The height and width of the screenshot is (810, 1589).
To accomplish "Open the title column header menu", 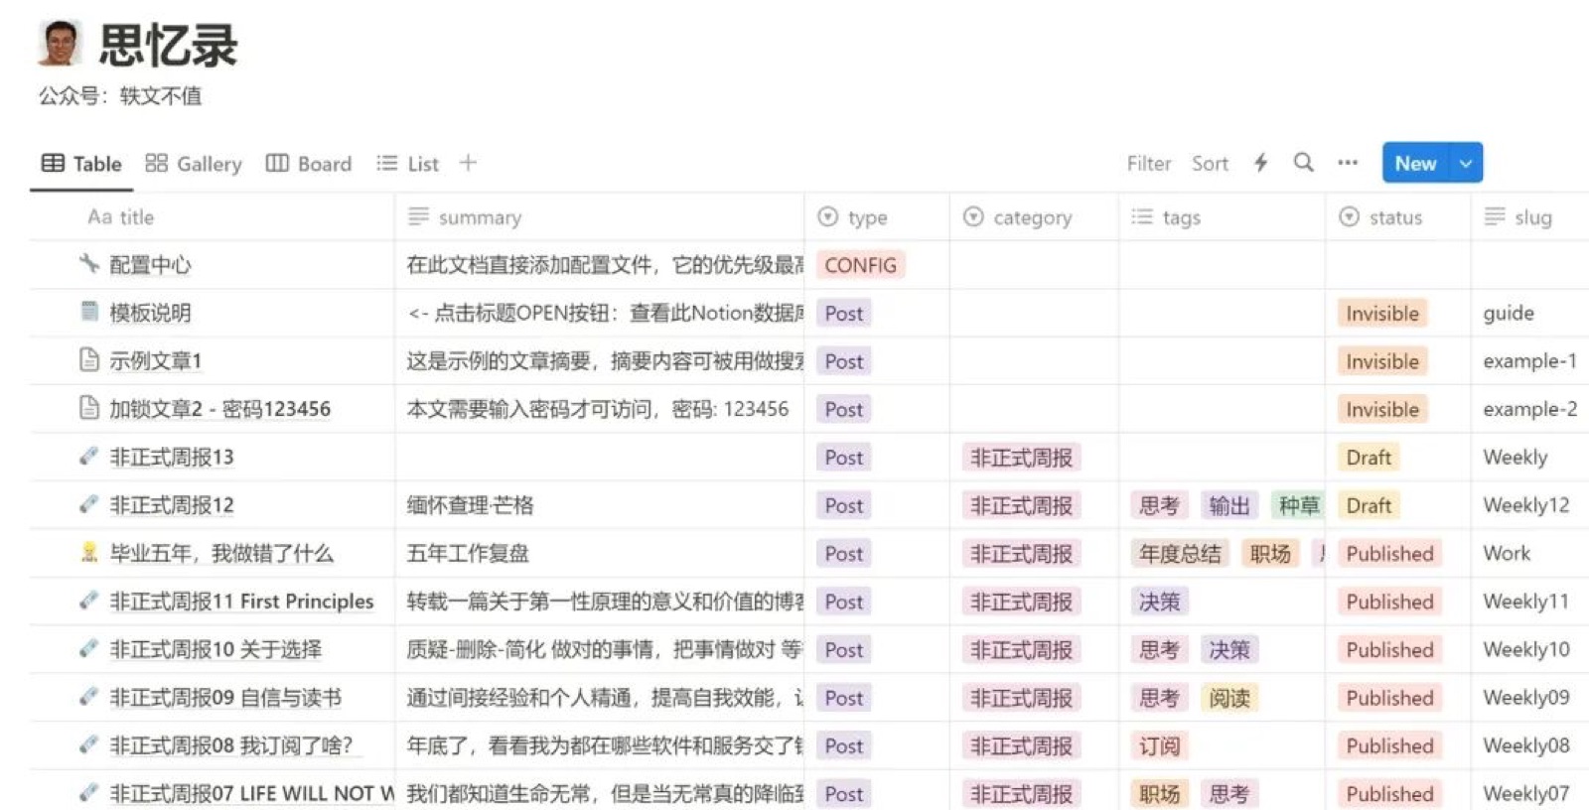I will pyautogui.click(x=212, y=217).
